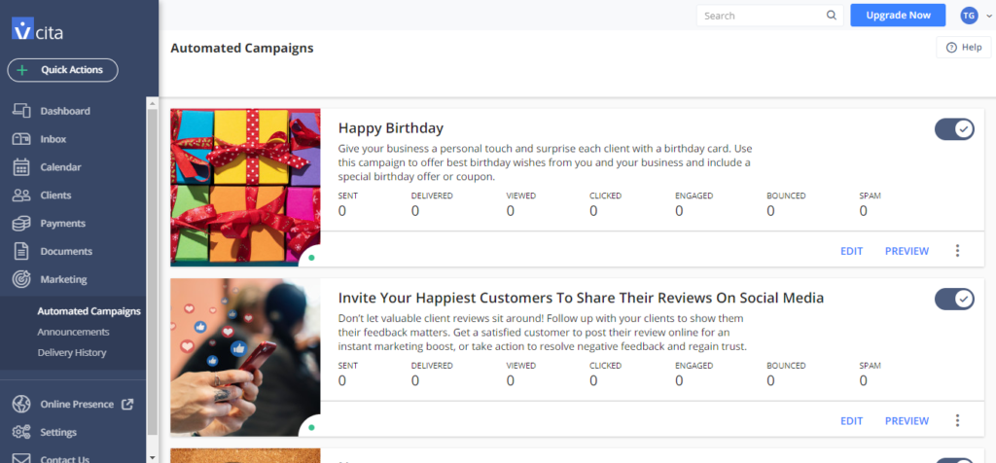Click the Settings gears icon

(x=21, y=432)
